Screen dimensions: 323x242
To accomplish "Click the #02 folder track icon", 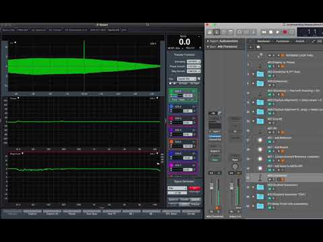I will point(260,74).
